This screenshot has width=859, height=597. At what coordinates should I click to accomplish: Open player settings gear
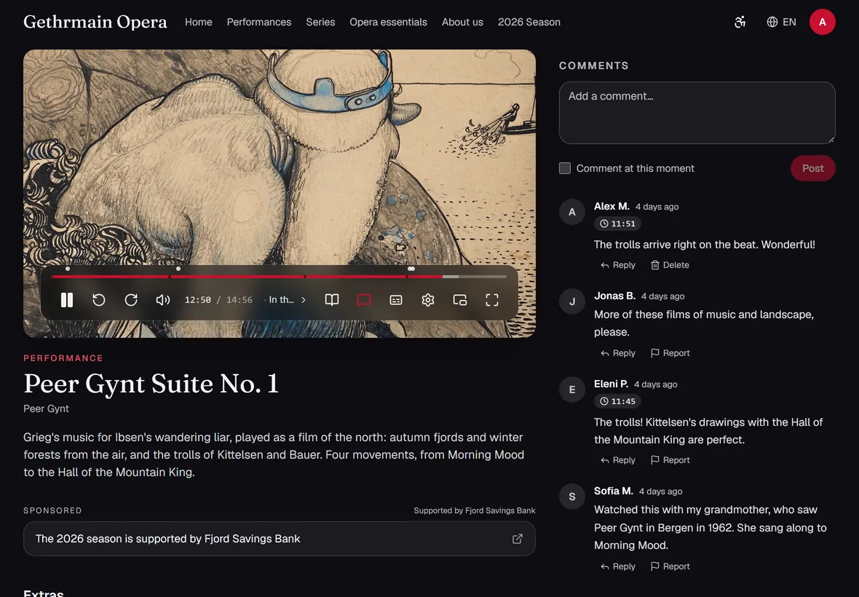point(428,300)
